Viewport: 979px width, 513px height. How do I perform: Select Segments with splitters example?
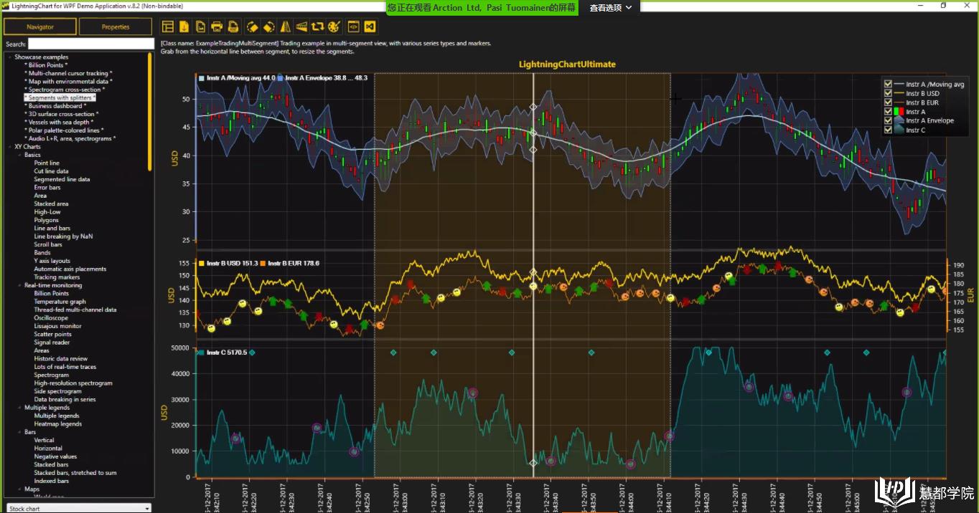pos(60,98)
